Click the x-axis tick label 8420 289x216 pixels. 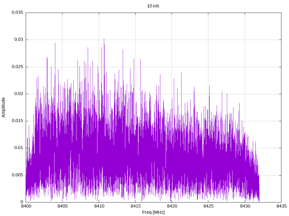(x=172, y=206)
